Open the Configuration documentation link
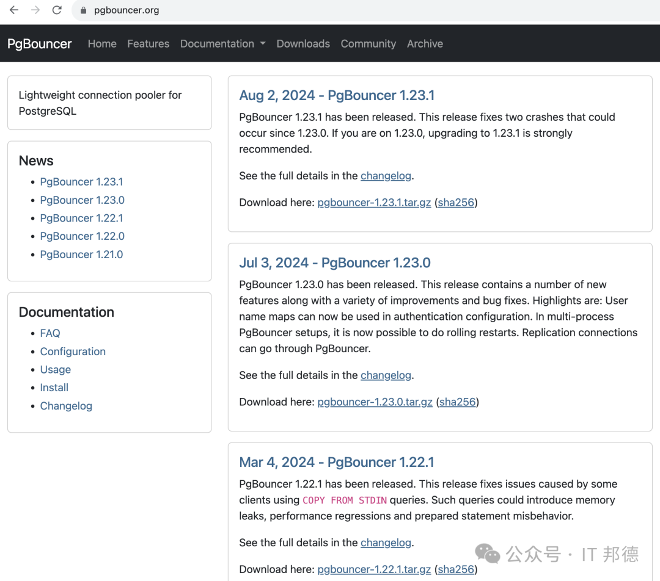The width and height of the screenshot is (660, 581). [x=73, y=352]
